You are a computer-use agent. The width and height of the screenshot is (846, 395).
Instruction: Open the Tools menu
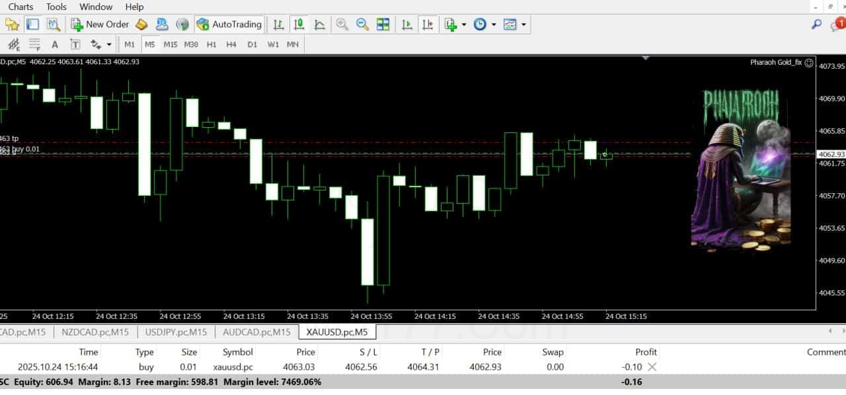pos(56,7)
